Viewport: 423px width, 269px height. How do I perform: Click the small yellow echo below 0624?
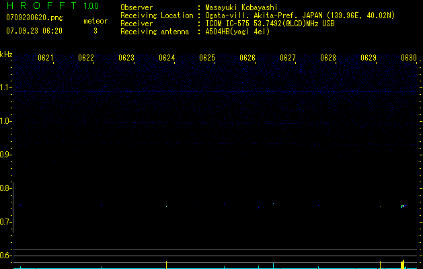(x=167, y=206)
